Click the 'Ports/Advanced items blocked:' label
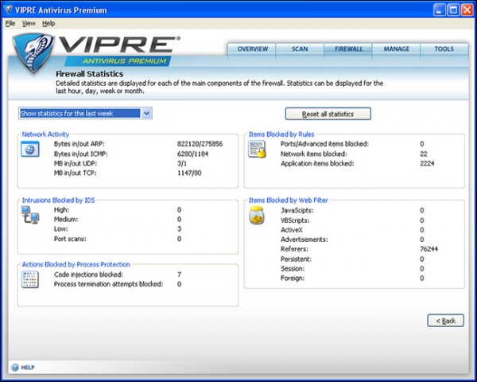477x382 pixels. click(x=324, y=144)
